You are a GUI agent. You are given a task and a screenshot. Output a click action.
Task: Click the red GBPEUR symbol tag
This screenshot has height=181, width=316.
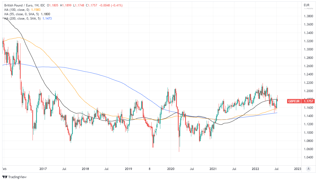click(294, 101)
